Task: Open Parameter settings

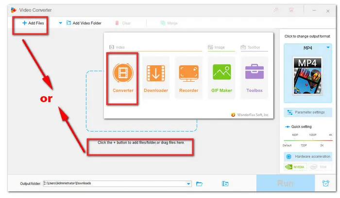Action: 308,112
